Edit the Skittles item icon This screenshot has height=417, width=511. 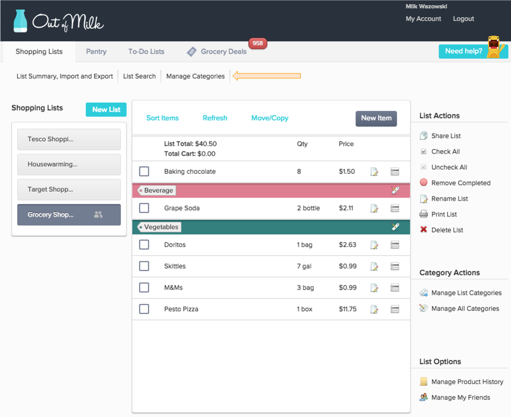coord(374,266)
